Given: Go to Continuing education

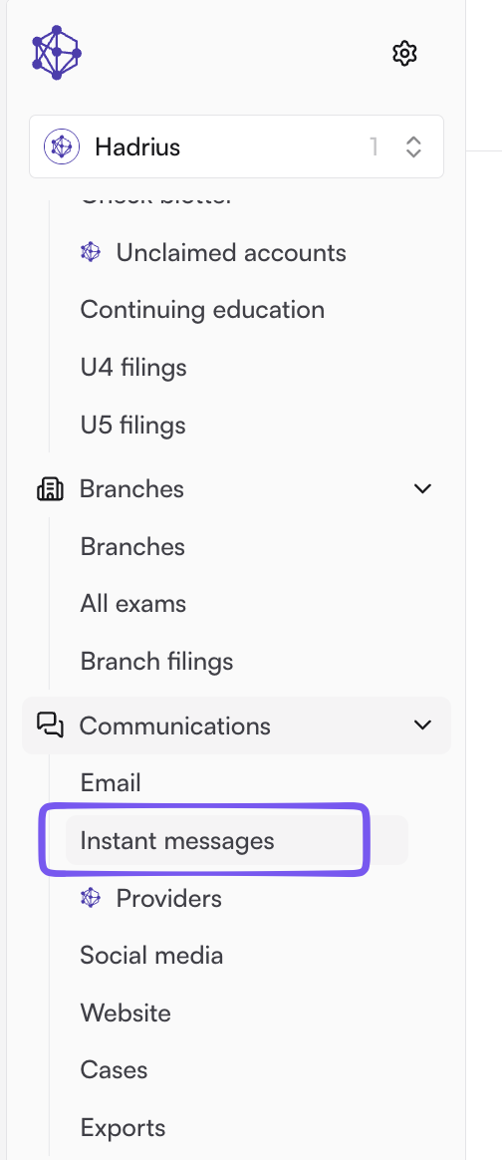Looking at the screenshot, I should coord(202,309).
